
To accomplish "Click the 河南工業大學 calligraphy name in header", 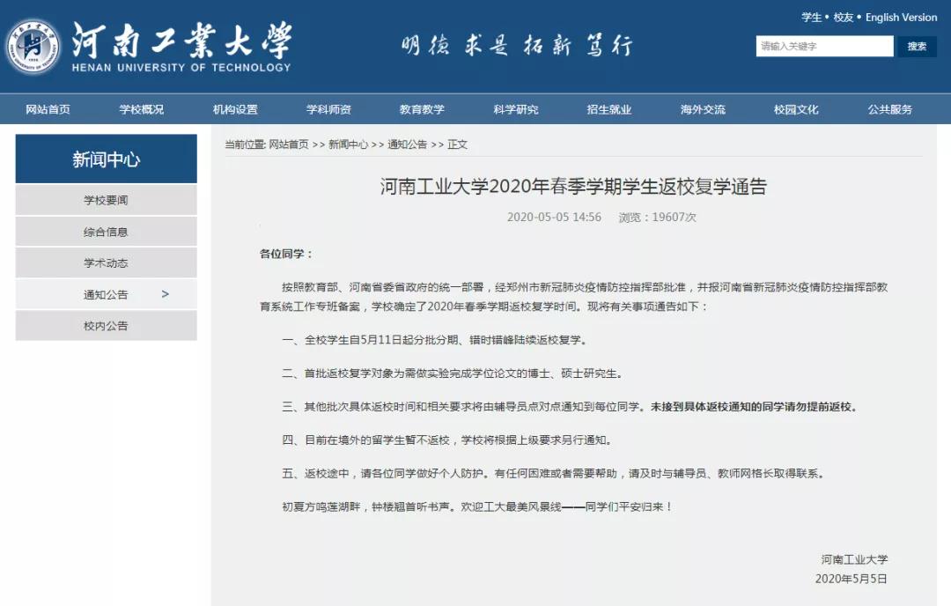I will pyautogui.click(x=181, y=40).
